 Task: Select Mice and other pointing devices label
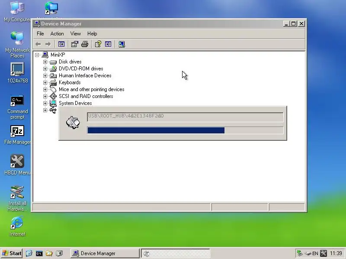(x=91, y=89)
